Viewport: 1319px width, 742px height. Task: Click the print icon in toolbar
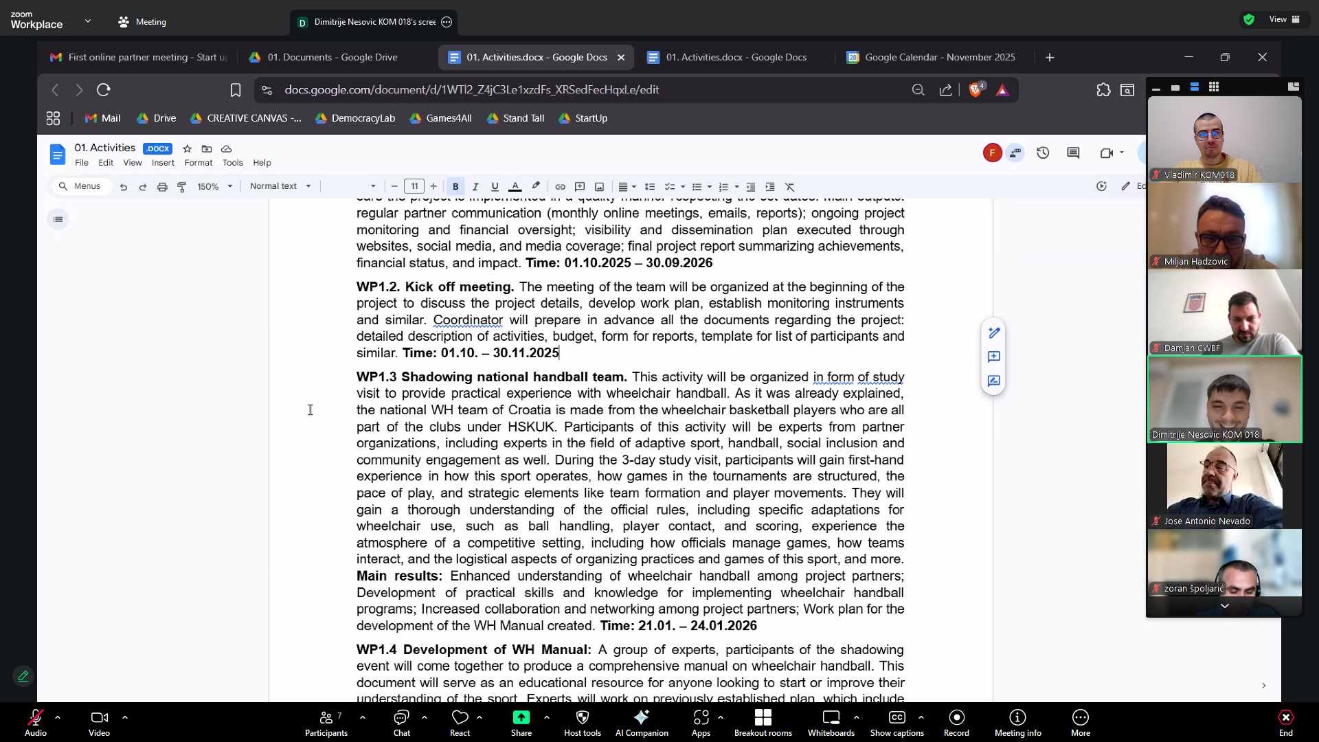pos(162,186)
